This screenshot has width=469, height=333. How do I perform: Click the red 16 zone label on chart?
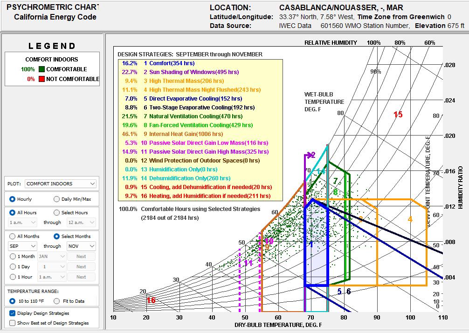coord(151,300)
